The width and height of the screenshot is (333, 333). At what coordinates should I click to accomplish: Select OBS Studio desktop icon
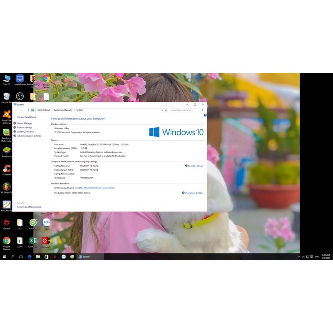(20, 97)
